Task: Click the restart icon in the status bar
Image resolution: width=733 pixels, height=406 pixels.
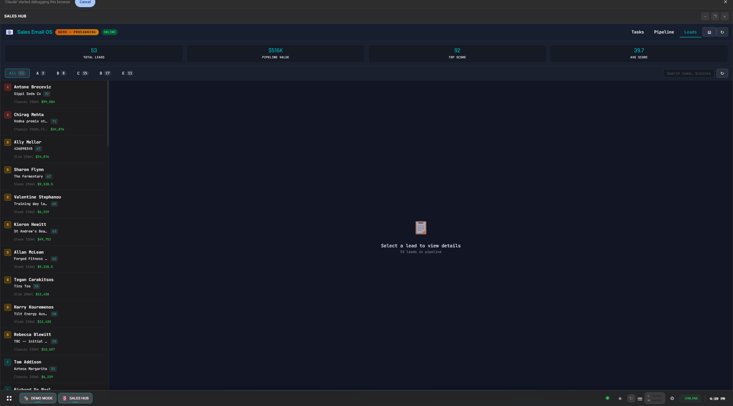Action: click(630, 398)
